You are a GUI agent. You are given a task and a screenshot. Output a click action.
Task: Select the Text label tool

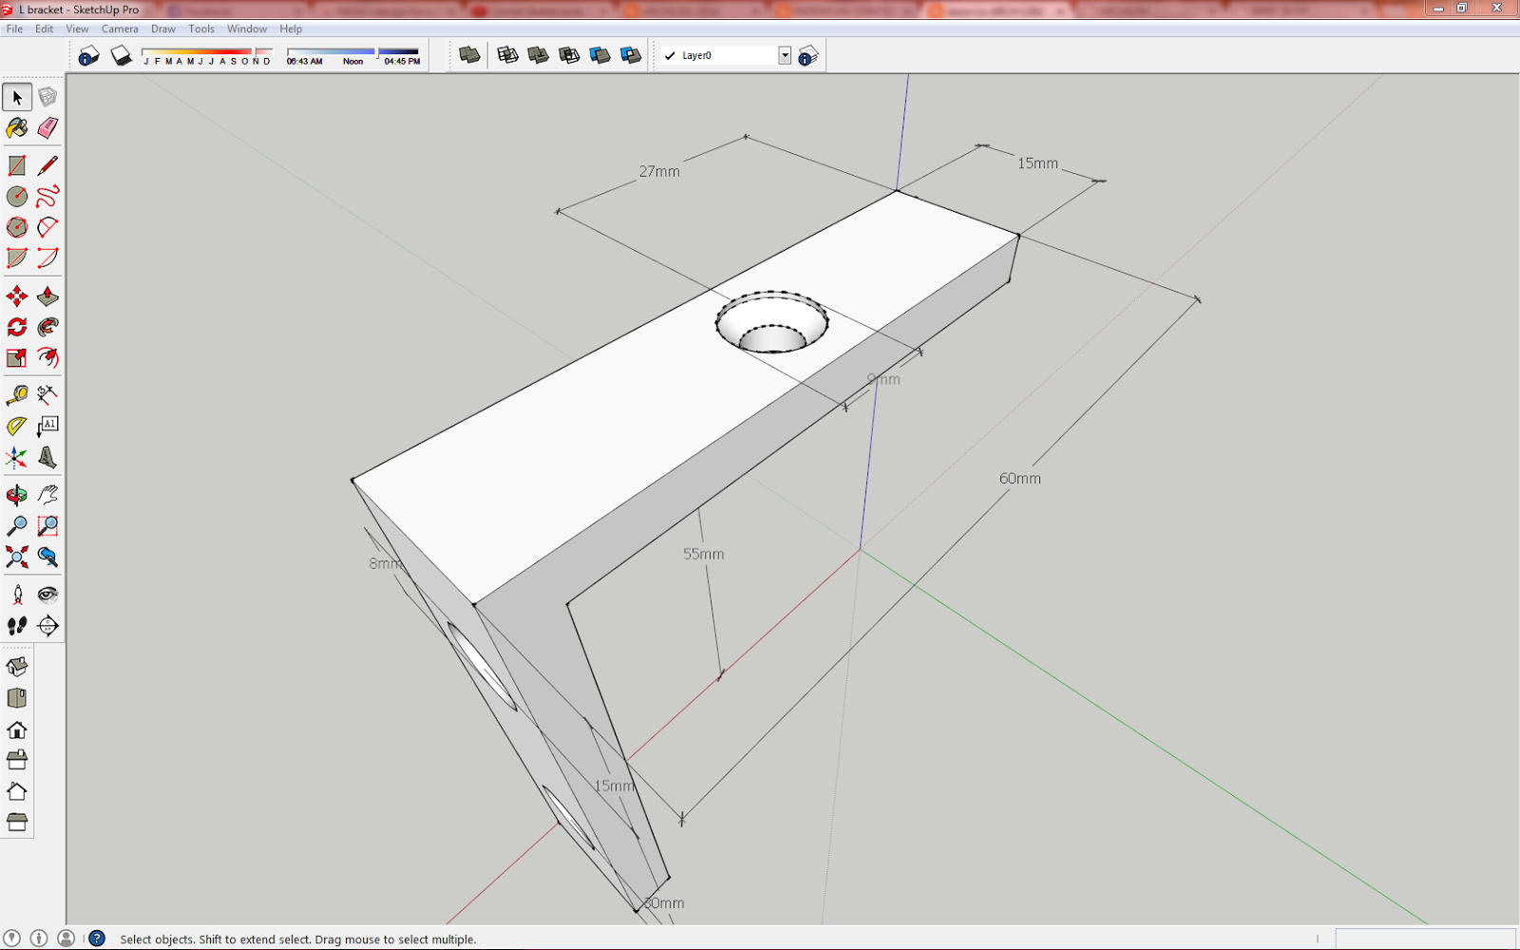[47, 426]
